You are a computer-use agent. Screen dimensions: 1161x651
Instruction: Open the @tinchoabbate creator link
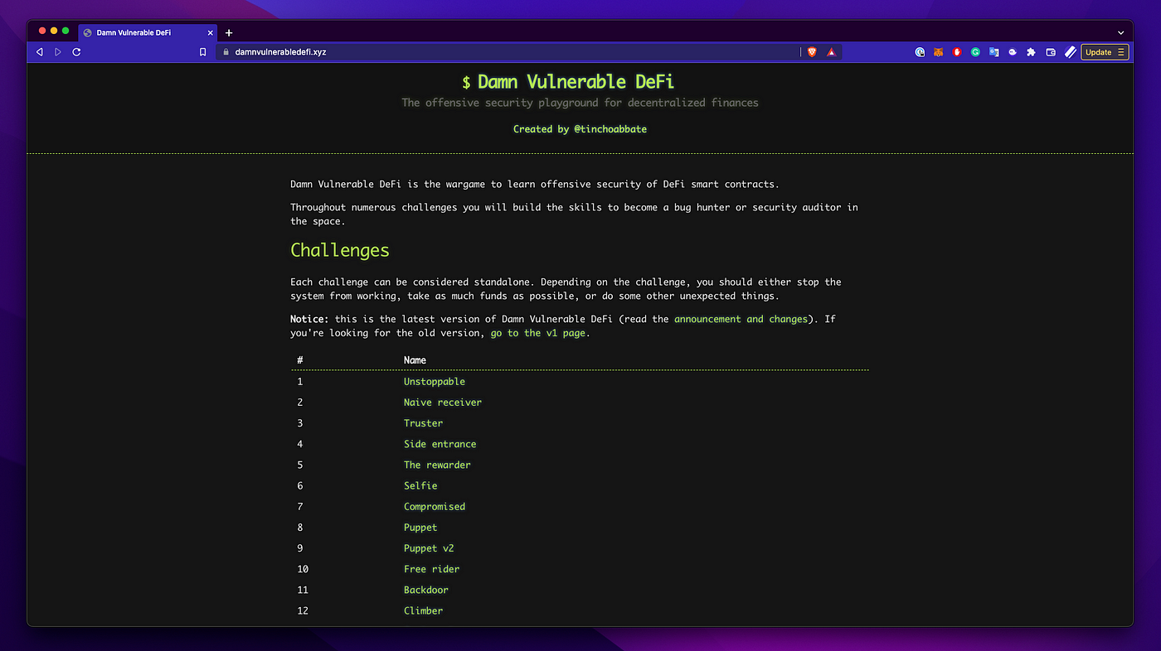pyautogui.click(x=610, y=129)
